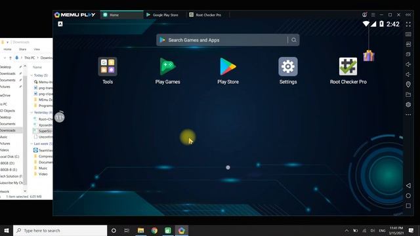This screenshot has width=420, height=236.
Task: Open MEmu Play from taskbar
Action: (181, 230)
